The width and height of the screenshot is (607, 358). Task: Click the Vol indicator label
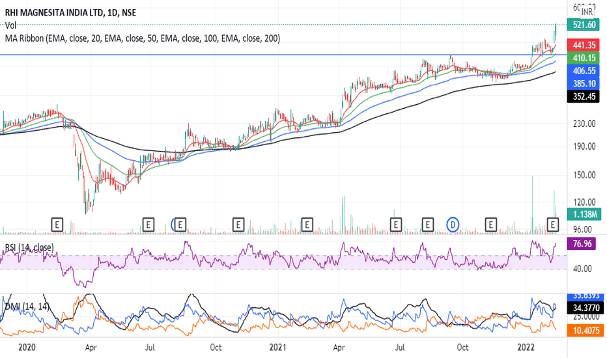pyautogui.click(x=10, y=25)
